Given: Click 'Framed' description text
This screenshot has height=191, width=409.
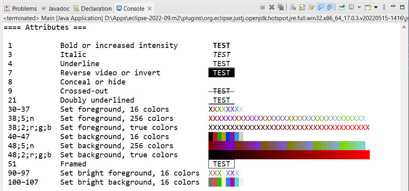Looking at the screenshot, I should point(73,164).
